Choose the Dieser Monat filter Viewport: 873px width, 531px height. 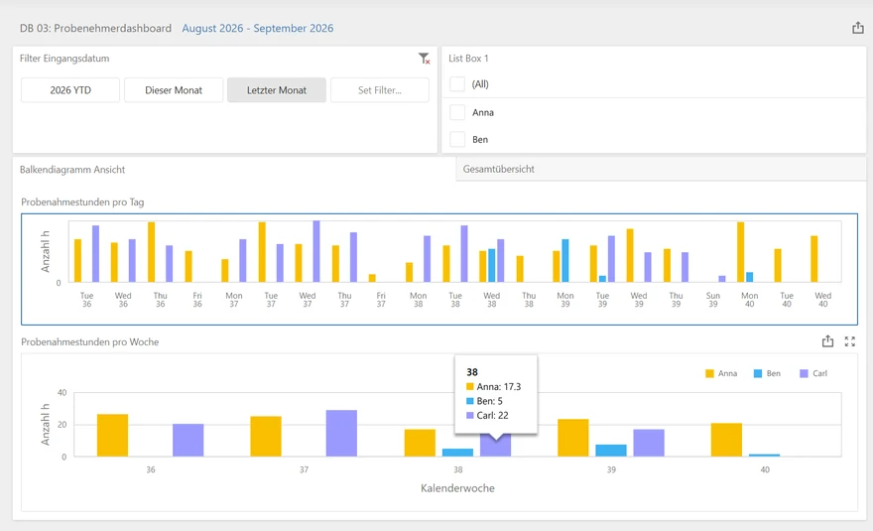(174, 90)
